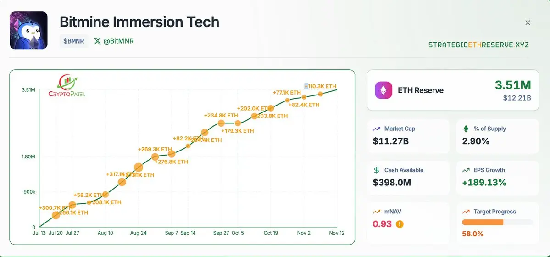
Task: Click the Target Progress trend icon
Action: click(x=466, y=212)
